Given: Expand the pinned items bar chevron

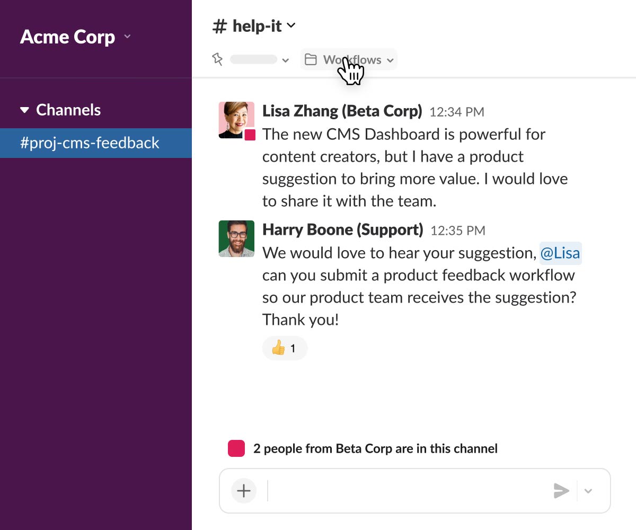Looking at the screenshot, I should (x=285, y=60).
